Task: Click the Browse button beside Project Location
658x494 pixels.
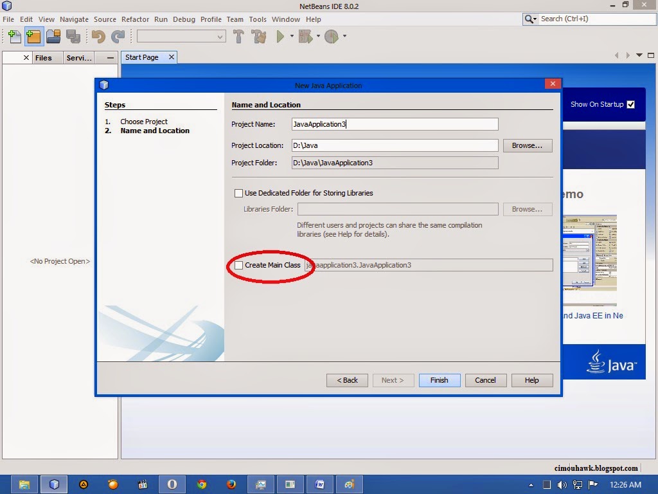Action: (527, 145)
